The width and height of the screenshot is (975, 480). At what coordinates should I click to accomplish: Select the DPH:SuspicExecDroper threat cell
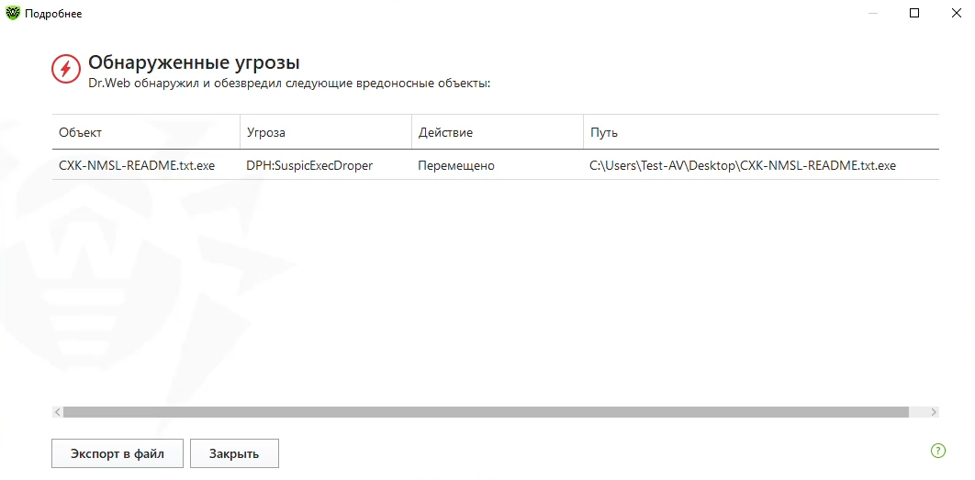[x=326, y=165]
